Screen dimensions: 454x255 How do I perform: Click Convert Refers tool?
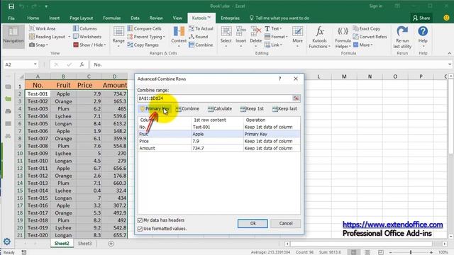coord(370,37)
